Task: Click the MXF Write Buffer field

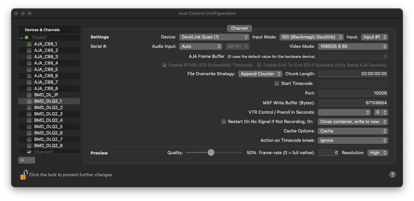Action: tap(353, 103)
